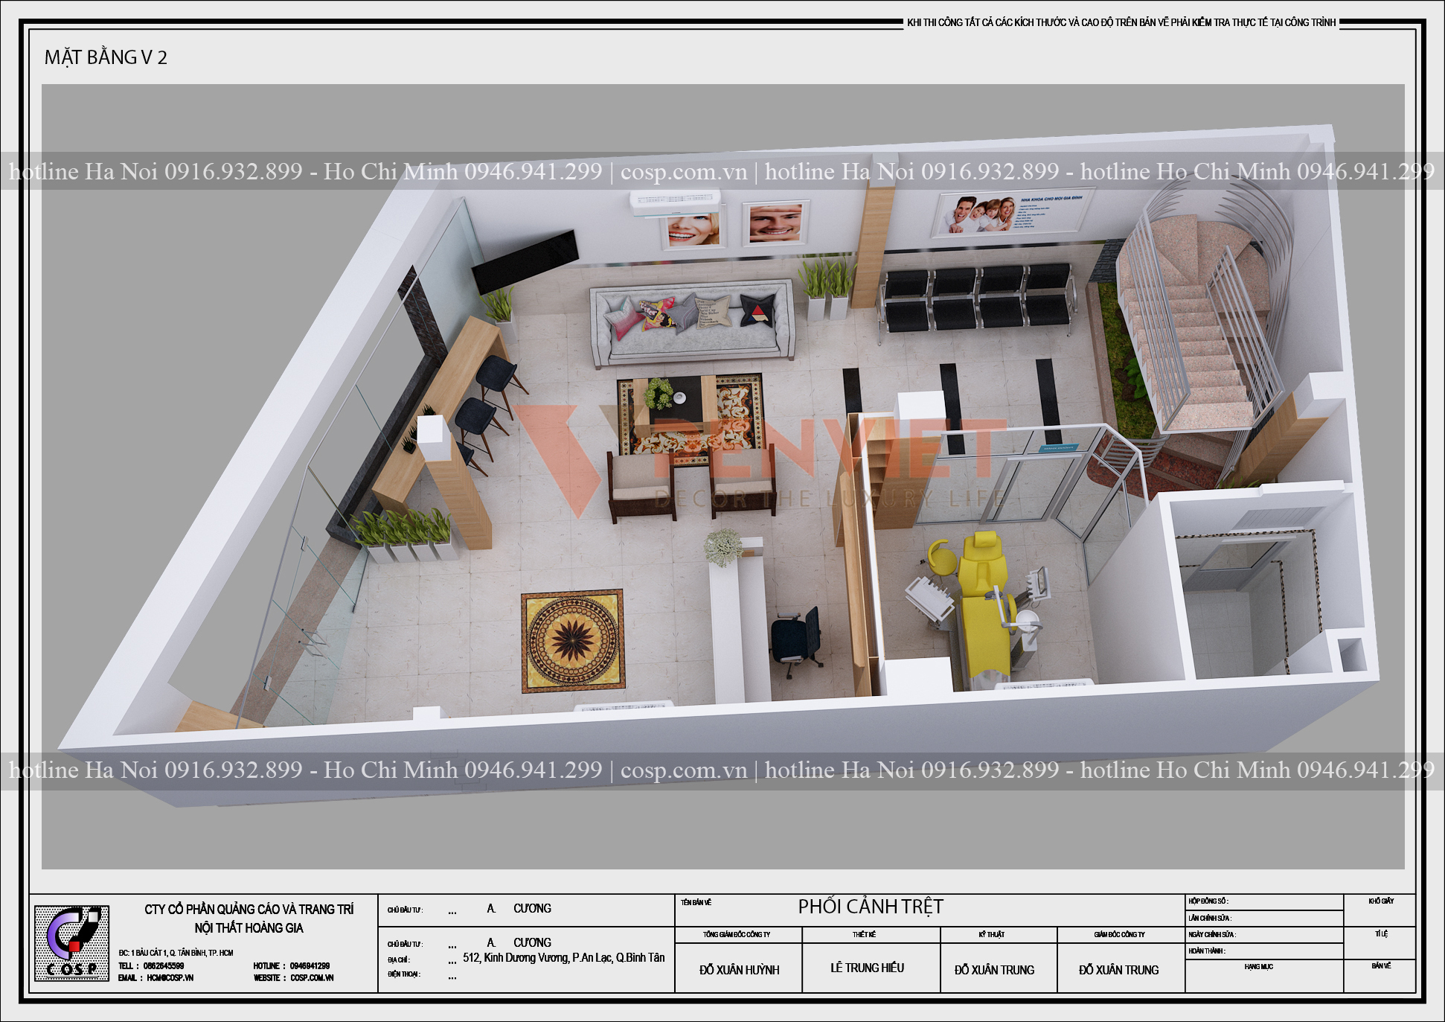The height and width of the screenshot is (1022, 1445).
Task: Click the circular patterned floor rug
Action: point(572,640)
